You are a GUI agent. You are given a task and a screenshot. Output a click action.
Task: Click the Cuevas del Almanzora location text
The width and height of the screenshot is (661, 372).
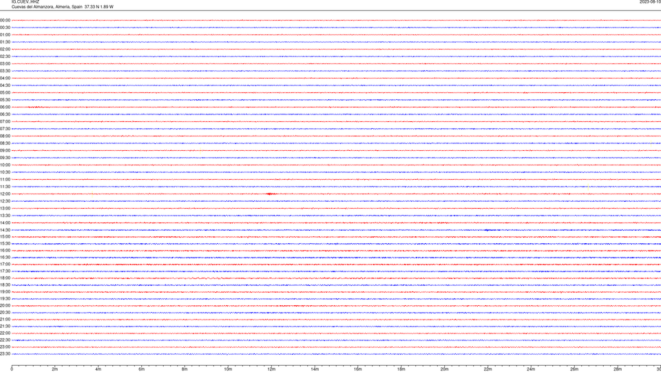63,7
